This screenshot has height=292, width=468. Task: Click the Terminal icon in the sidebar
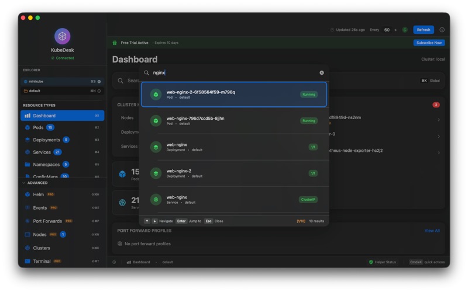tap(27, 261)
